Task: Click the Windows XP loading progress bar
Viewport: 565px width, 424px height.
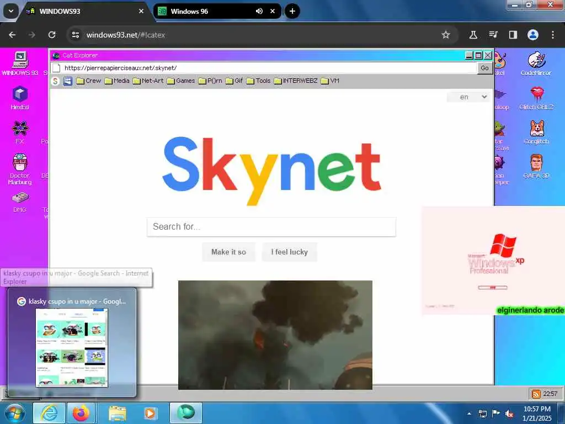Action: [x=493, y=288]
